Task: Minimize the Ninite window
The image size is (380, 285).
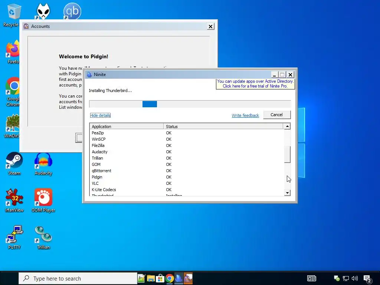Action: 274,74
